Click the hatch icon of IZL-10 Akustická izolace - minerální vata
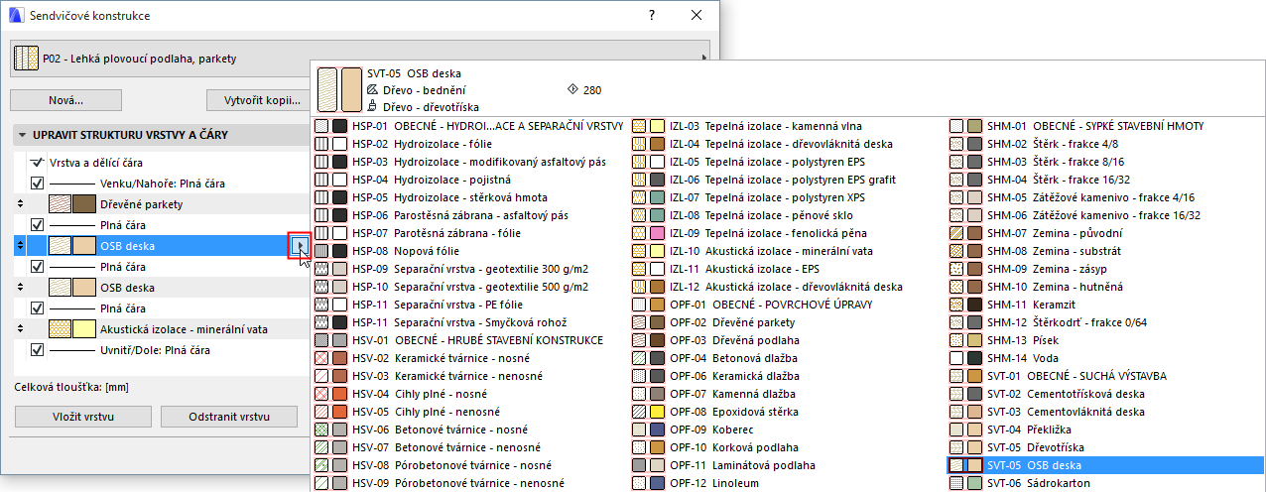Screen dimensions: 1266x492 (639, 251)
